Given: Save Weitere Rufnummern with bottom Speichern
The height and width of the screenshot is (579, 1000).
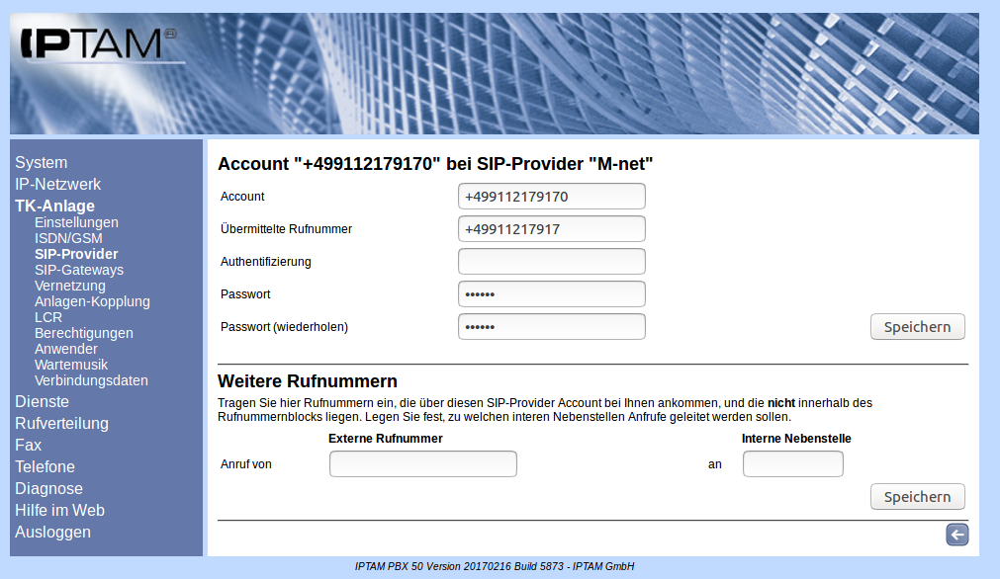Looking at the screenshot, I should point(917,497).
